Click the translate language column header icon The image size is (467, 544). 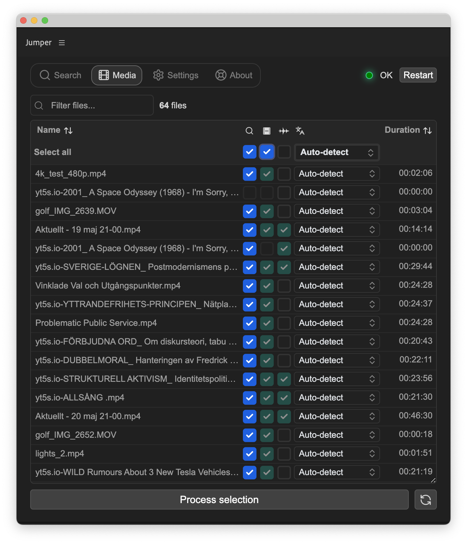coord(300,131)
